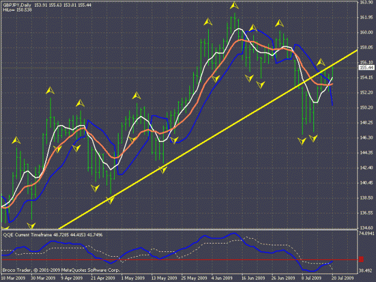Click the 38.492 QQE scale minimum label

(365, 271)
